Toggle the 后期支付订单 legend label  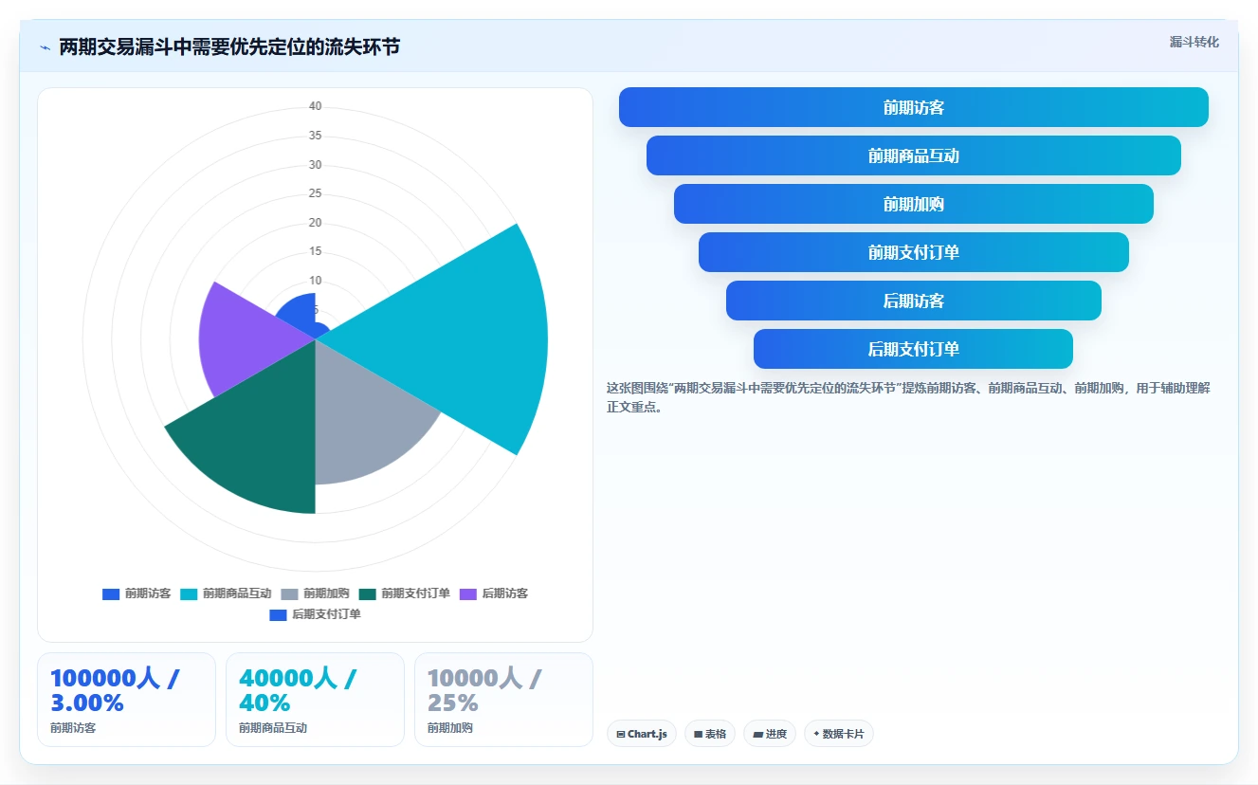[326, 614]
